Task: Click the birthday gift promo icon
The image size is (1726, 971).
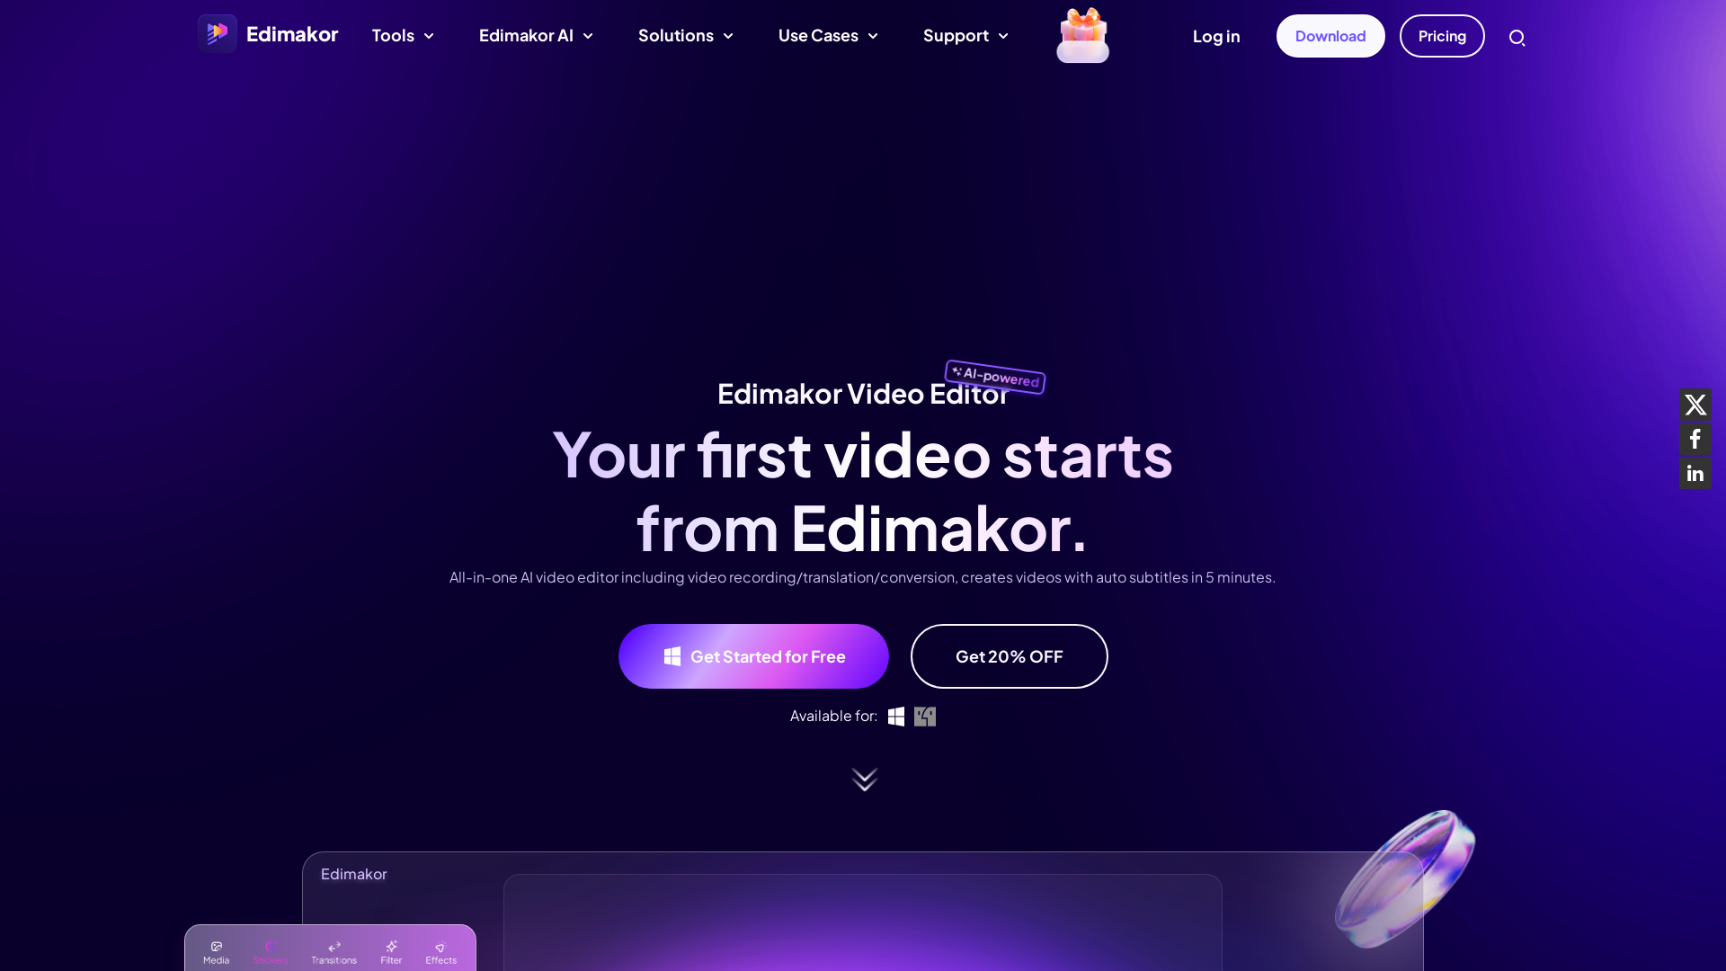Action: (x=1082, y=36)
